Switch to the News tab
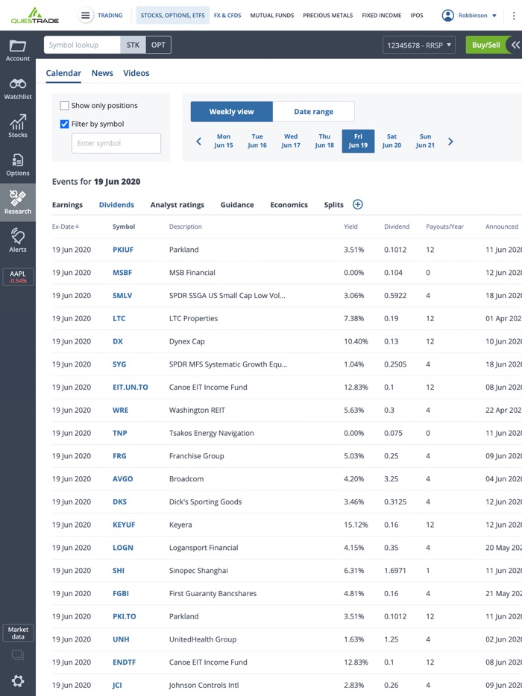This screenshot has height=696, width=522. click(102, 73)
